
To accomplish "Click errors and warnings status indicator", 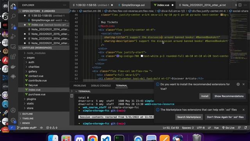I will tap(52, 128).
